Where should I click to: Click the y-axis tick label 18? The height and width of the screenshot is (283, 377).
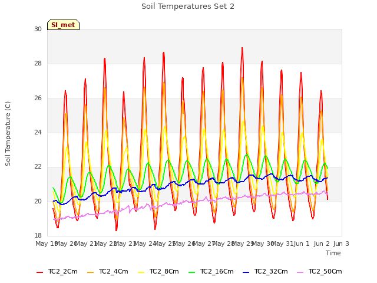(38, 235)
